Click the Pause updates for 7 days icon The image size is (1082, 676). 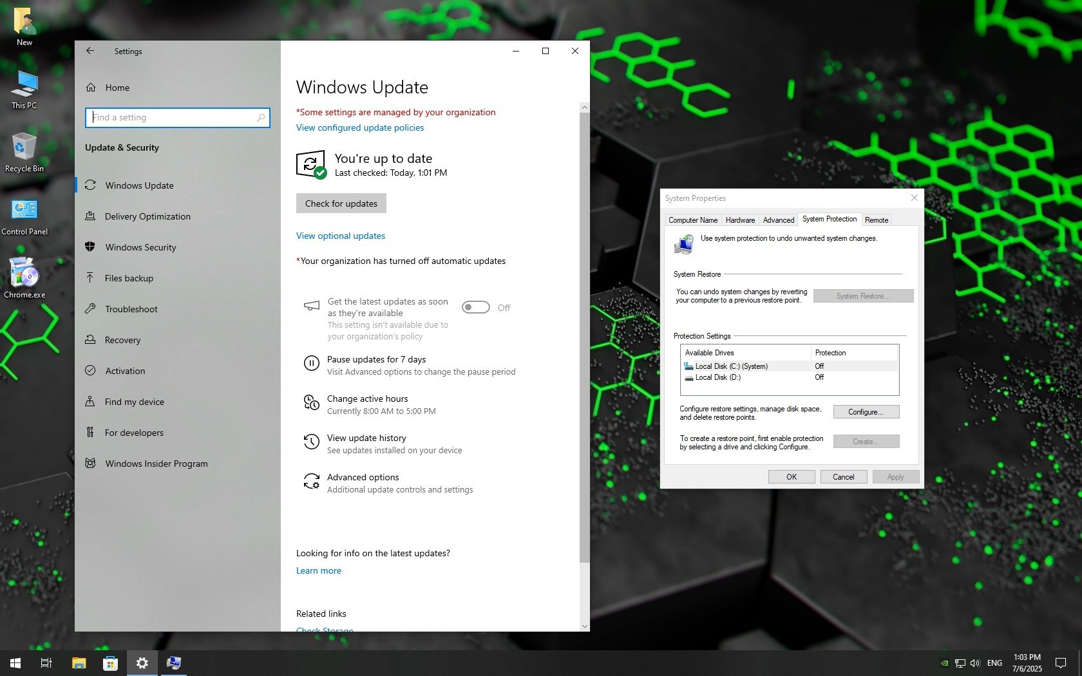coord(311,364)
